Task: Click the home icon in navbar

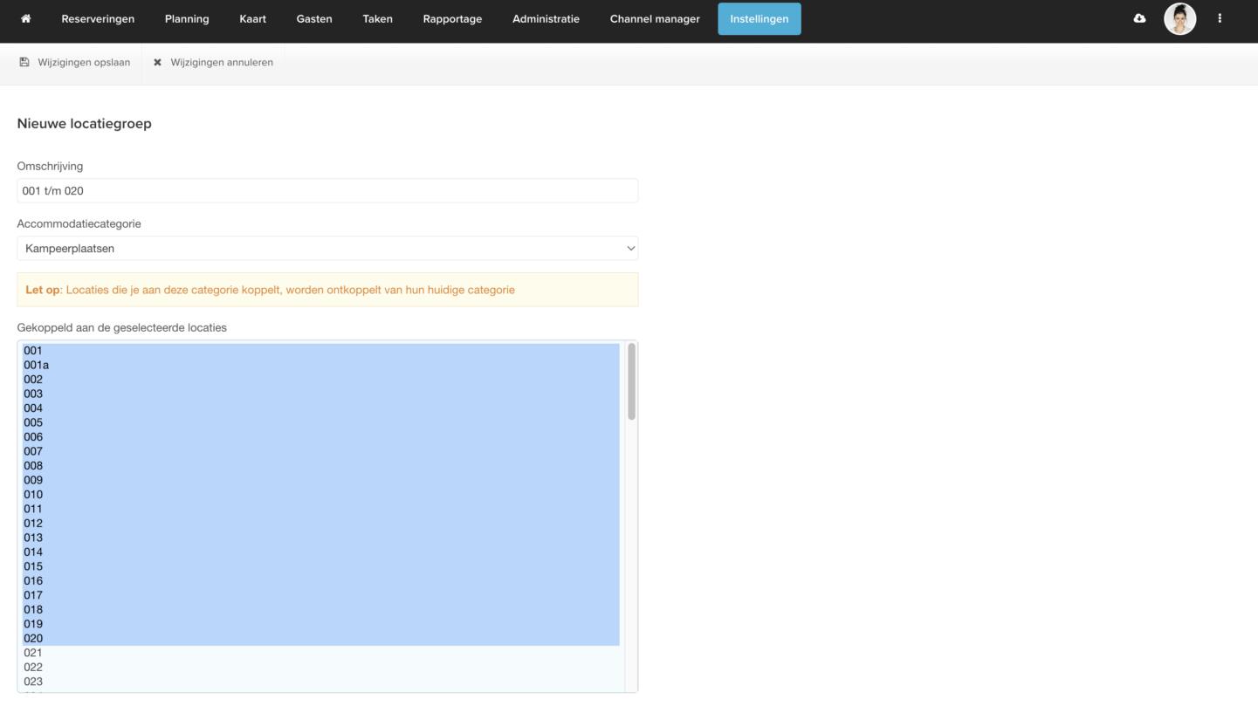Action: click(x=25, y=18)
